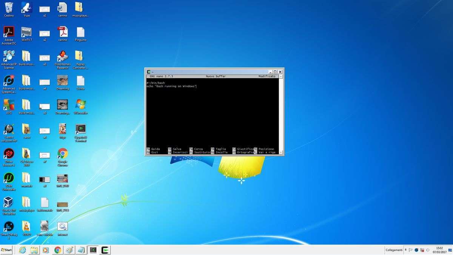Click the 'Inserisci' shortcut label in nano
This screenshot has width=453, height=255.
pos(180,152)
